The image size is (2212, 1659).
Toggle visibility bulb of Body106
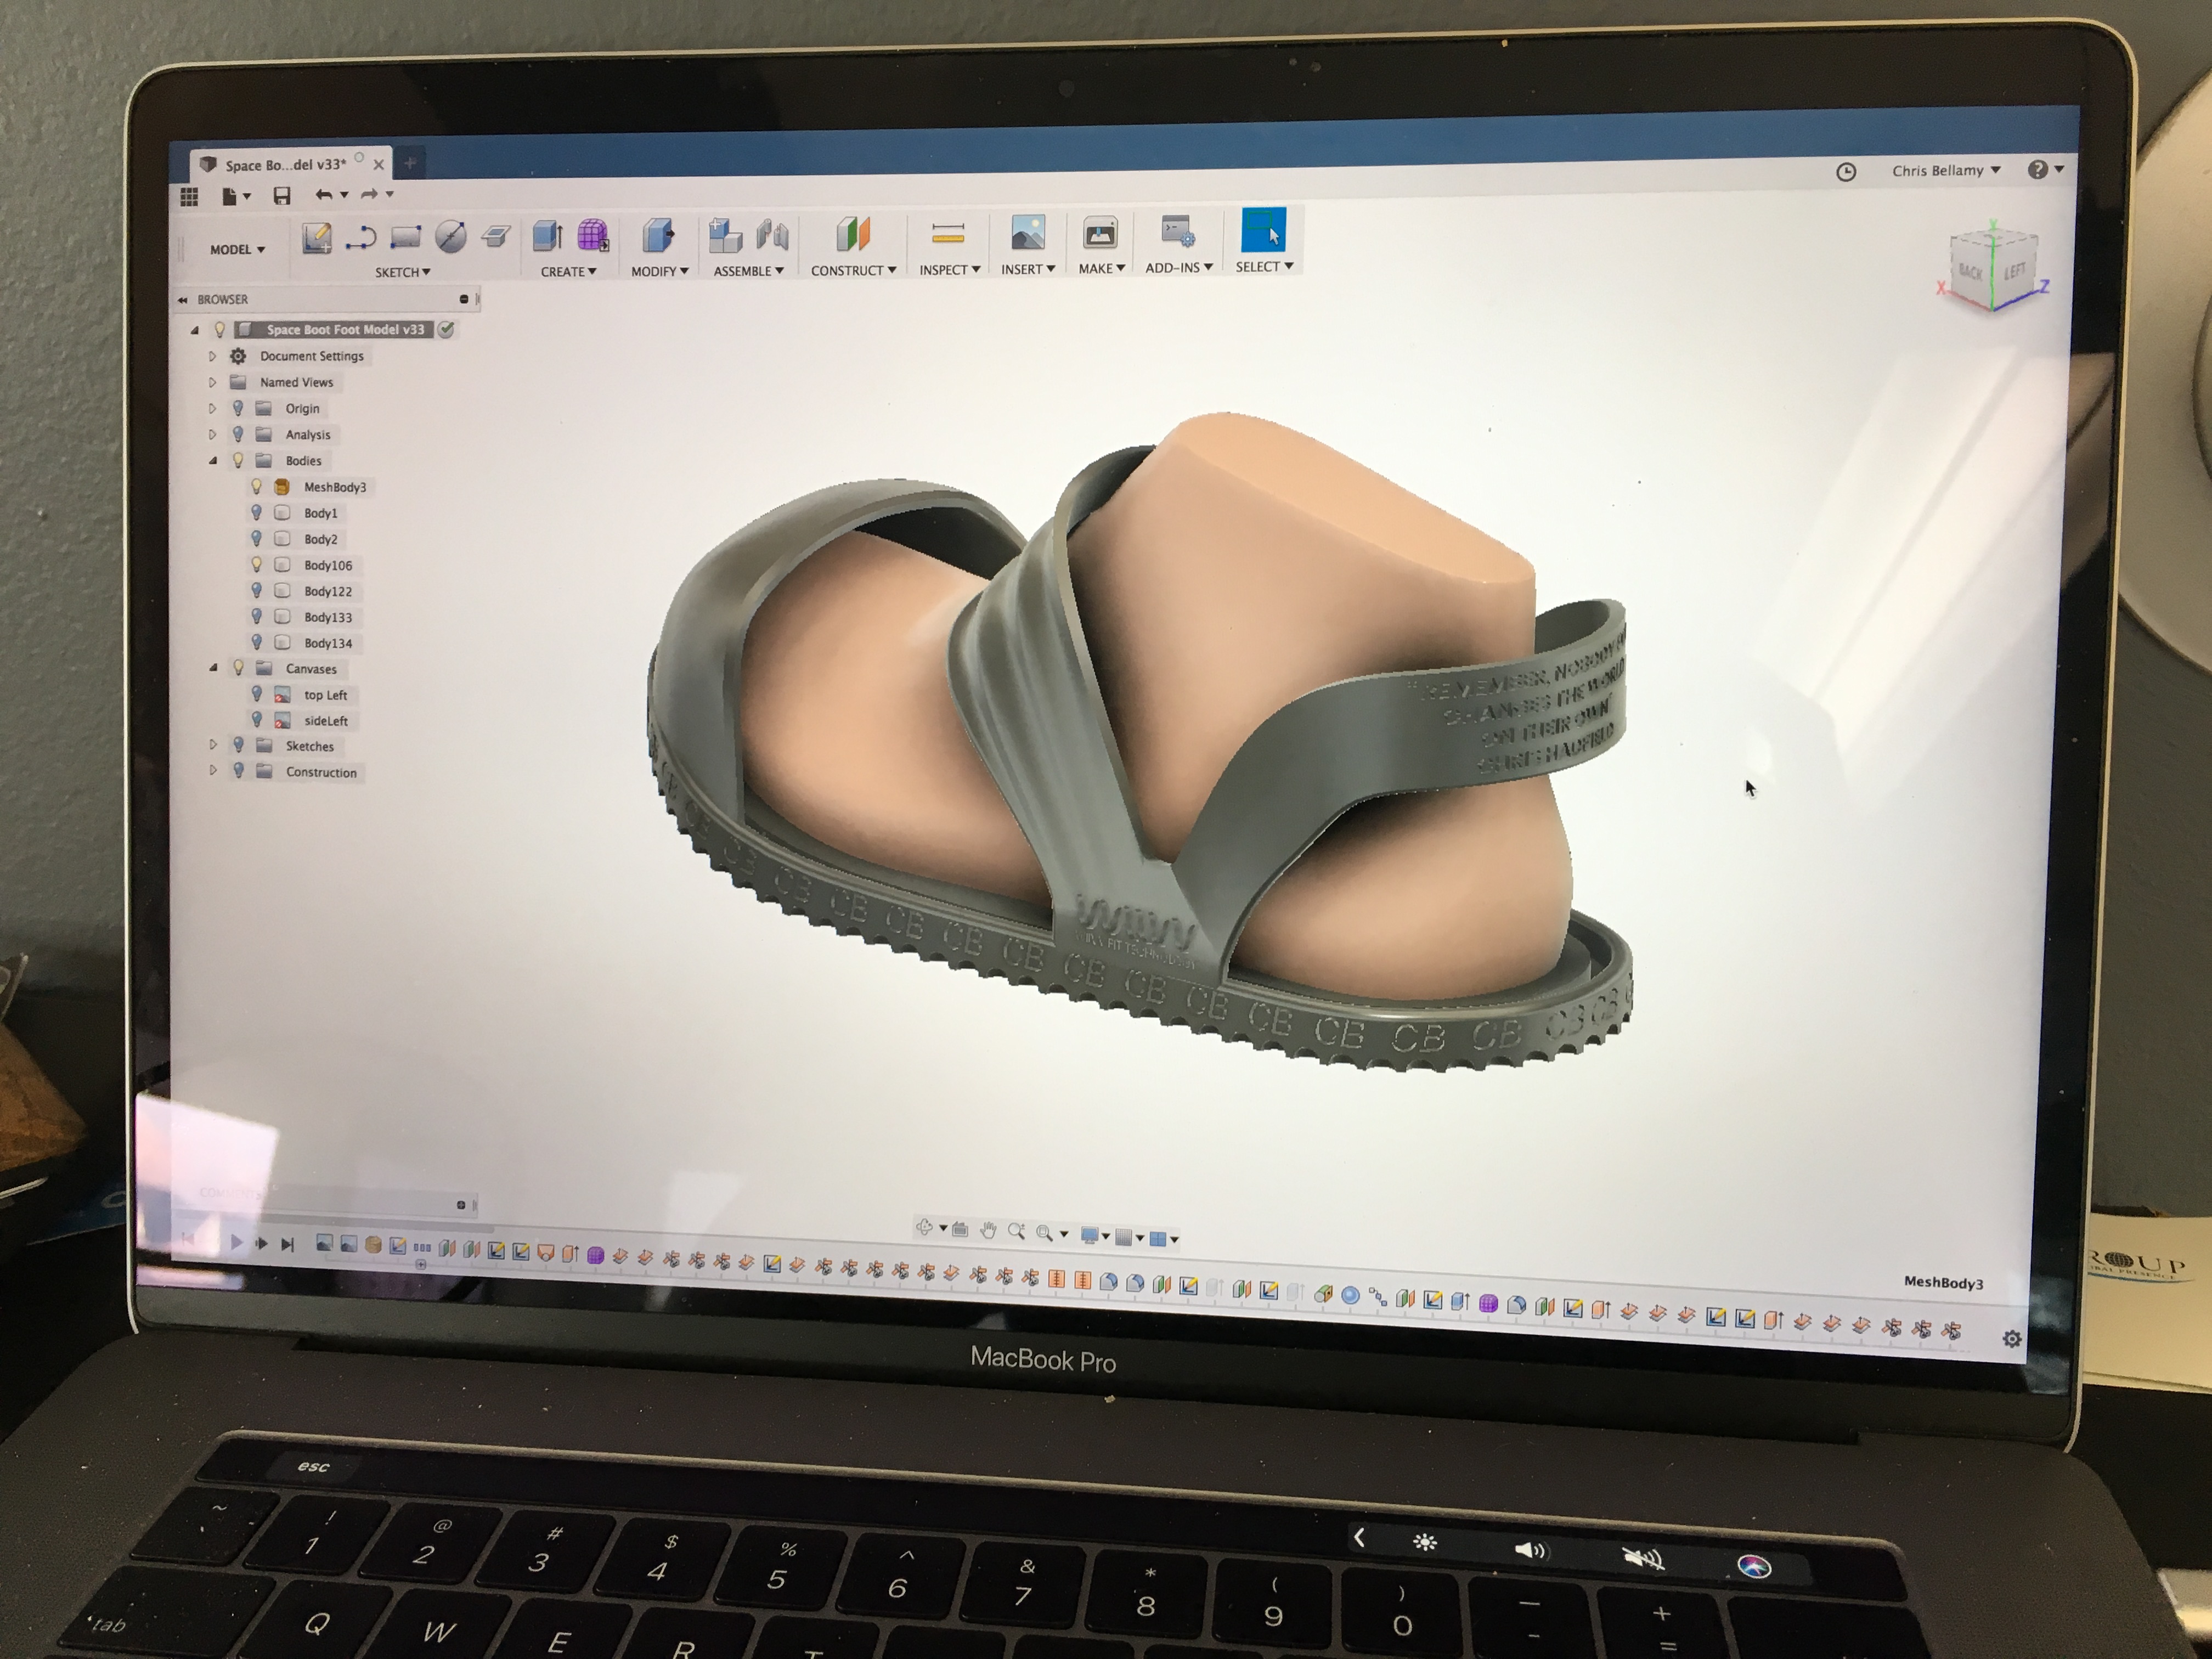click(257, 564)
